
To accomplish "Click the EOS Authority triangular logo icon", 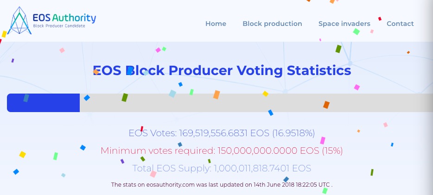I will click(x=19, y=21).
